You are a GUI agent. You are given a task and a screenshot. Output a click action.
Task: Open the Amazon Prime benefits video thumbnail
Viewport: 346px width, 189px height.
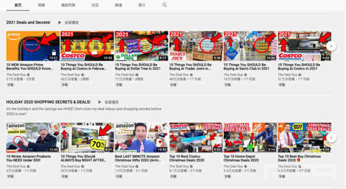pyautogui.click(x=33, y=46)
